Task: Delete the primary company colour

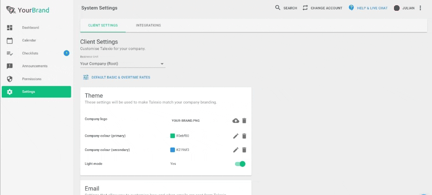Action: 244,136
